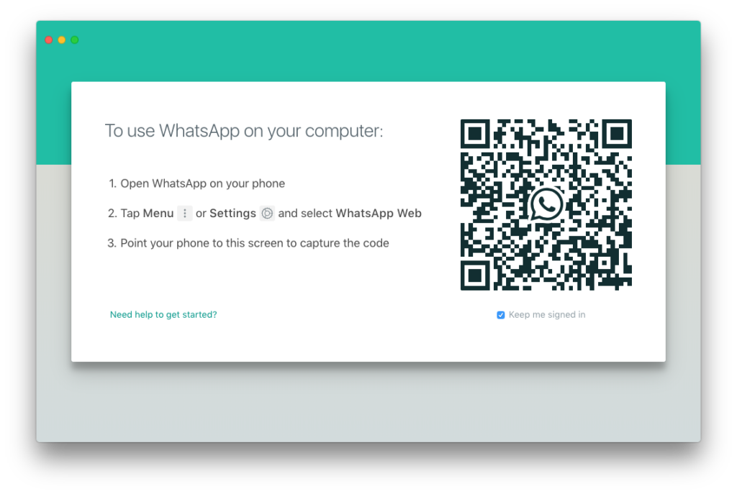Viewport: 737px width, 494px height.
Task: Close the window with the red button
Action: tap(48, 40)
